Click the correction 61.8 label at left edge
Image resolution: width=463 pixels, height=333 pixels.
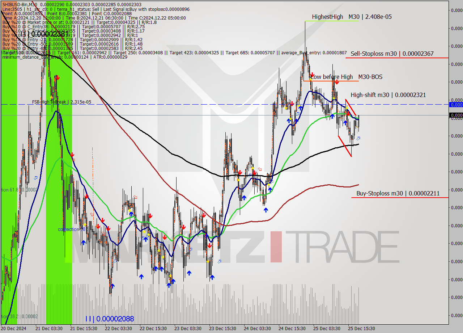(19, 190)
